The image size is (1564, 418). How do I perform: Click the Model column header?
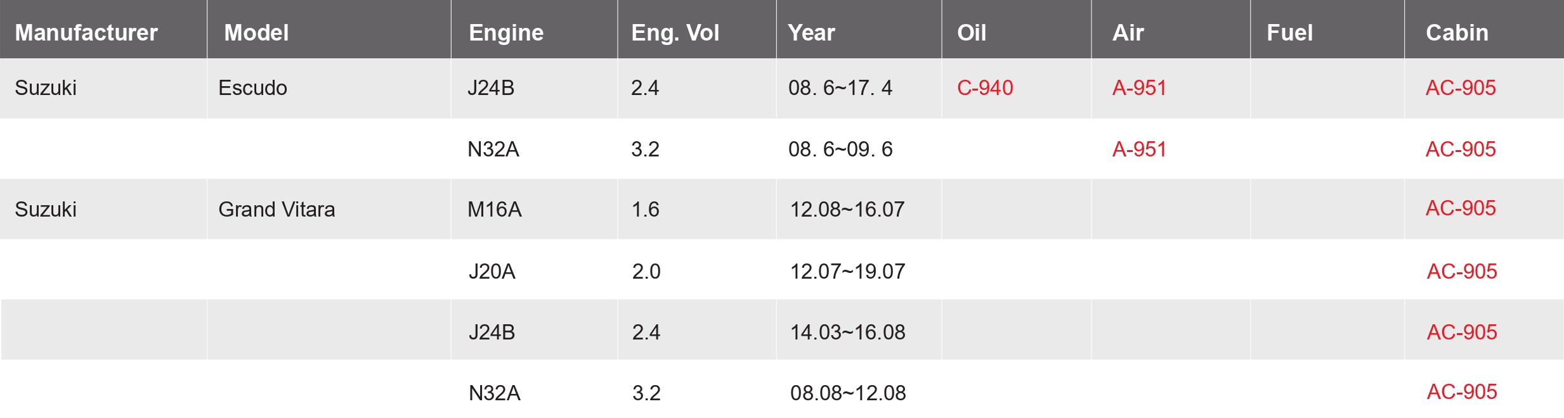(256, 32)
